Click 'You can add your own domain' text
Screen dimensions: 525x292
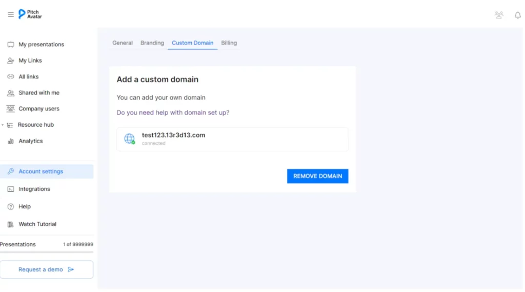(161, 98)
